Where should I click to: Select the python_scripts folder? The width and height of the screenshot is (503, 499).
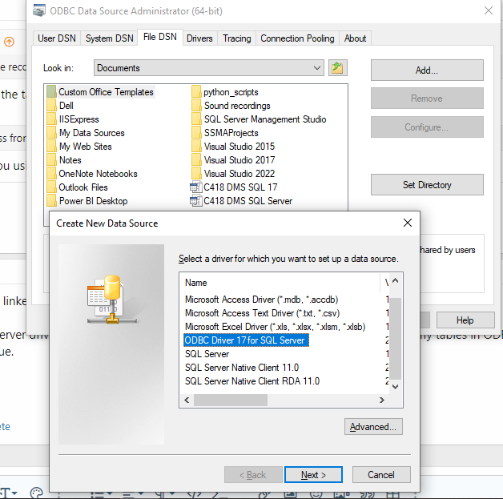pos(225,92)
